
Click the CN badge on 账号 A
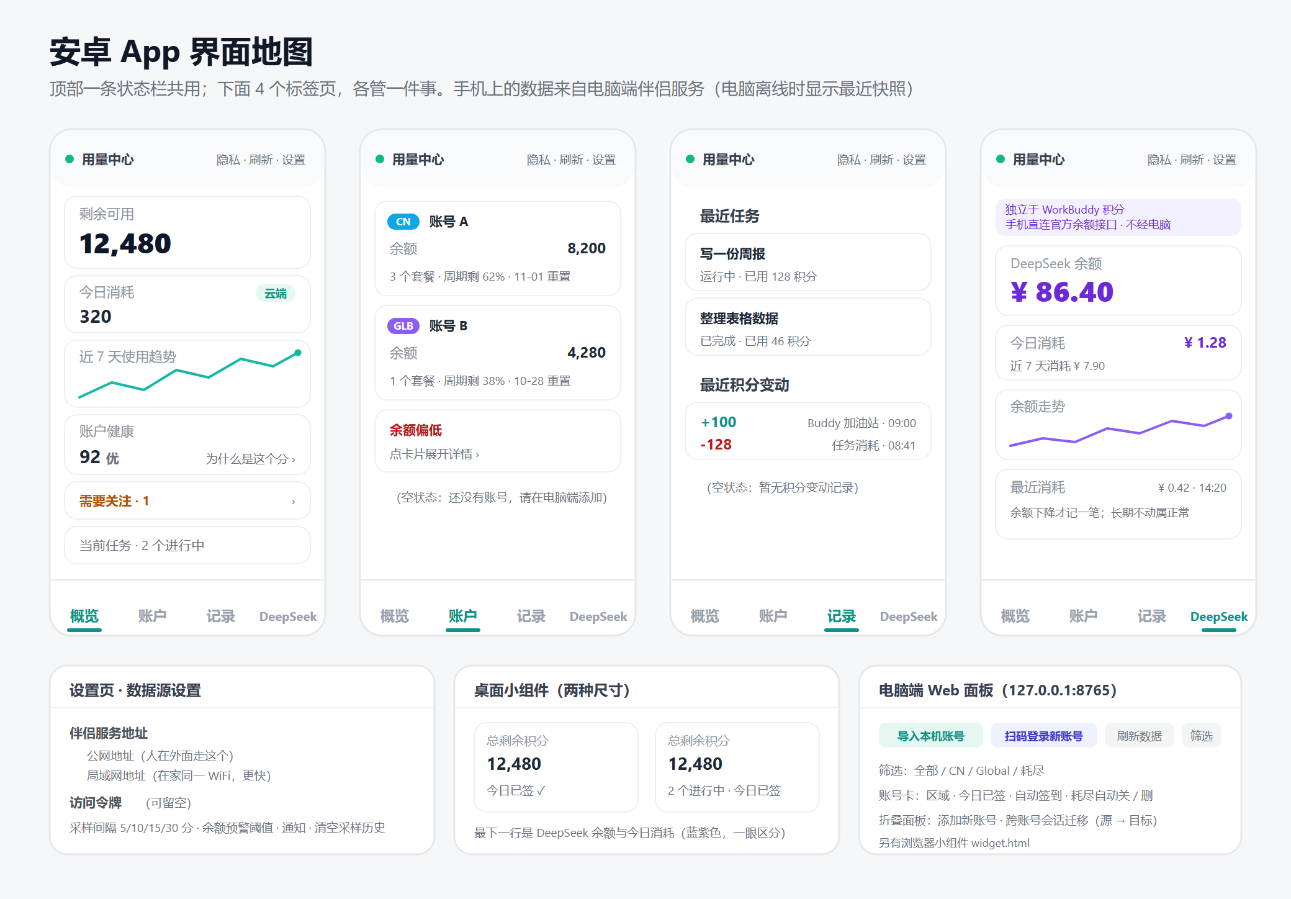tap(403, 222)
